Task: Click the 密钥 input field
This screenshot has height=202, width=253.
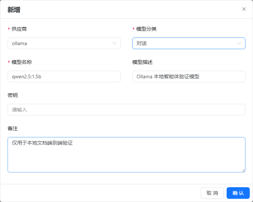Action: pos(126,110)
